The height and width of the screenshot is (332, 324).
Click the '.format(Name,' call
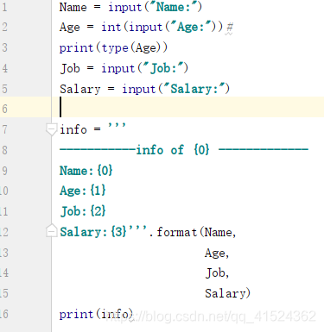point(193,232)
